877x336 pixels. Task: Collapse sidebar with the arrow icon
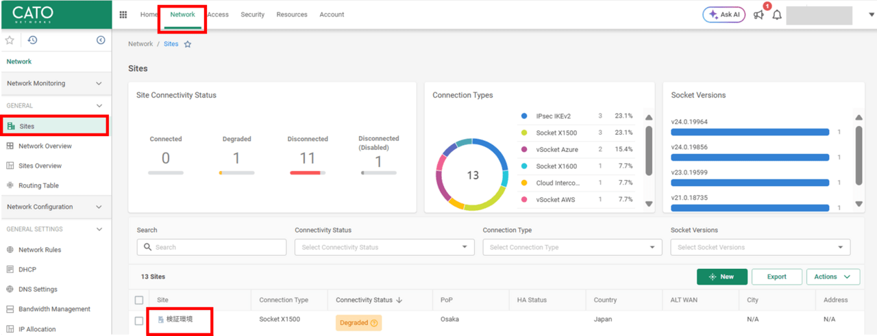point(101,40)
